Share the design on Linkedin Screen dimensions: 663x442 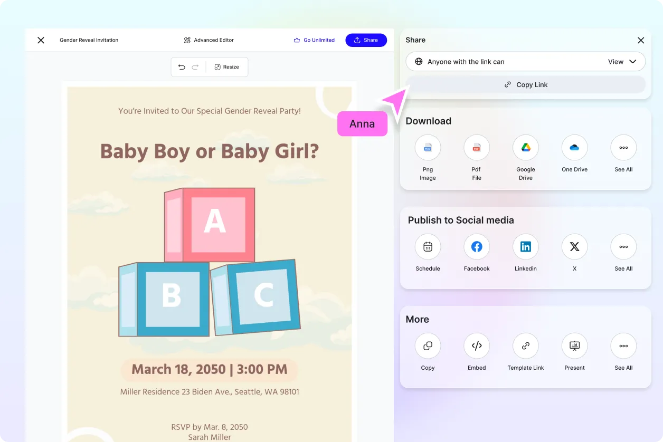click(525, 246)
